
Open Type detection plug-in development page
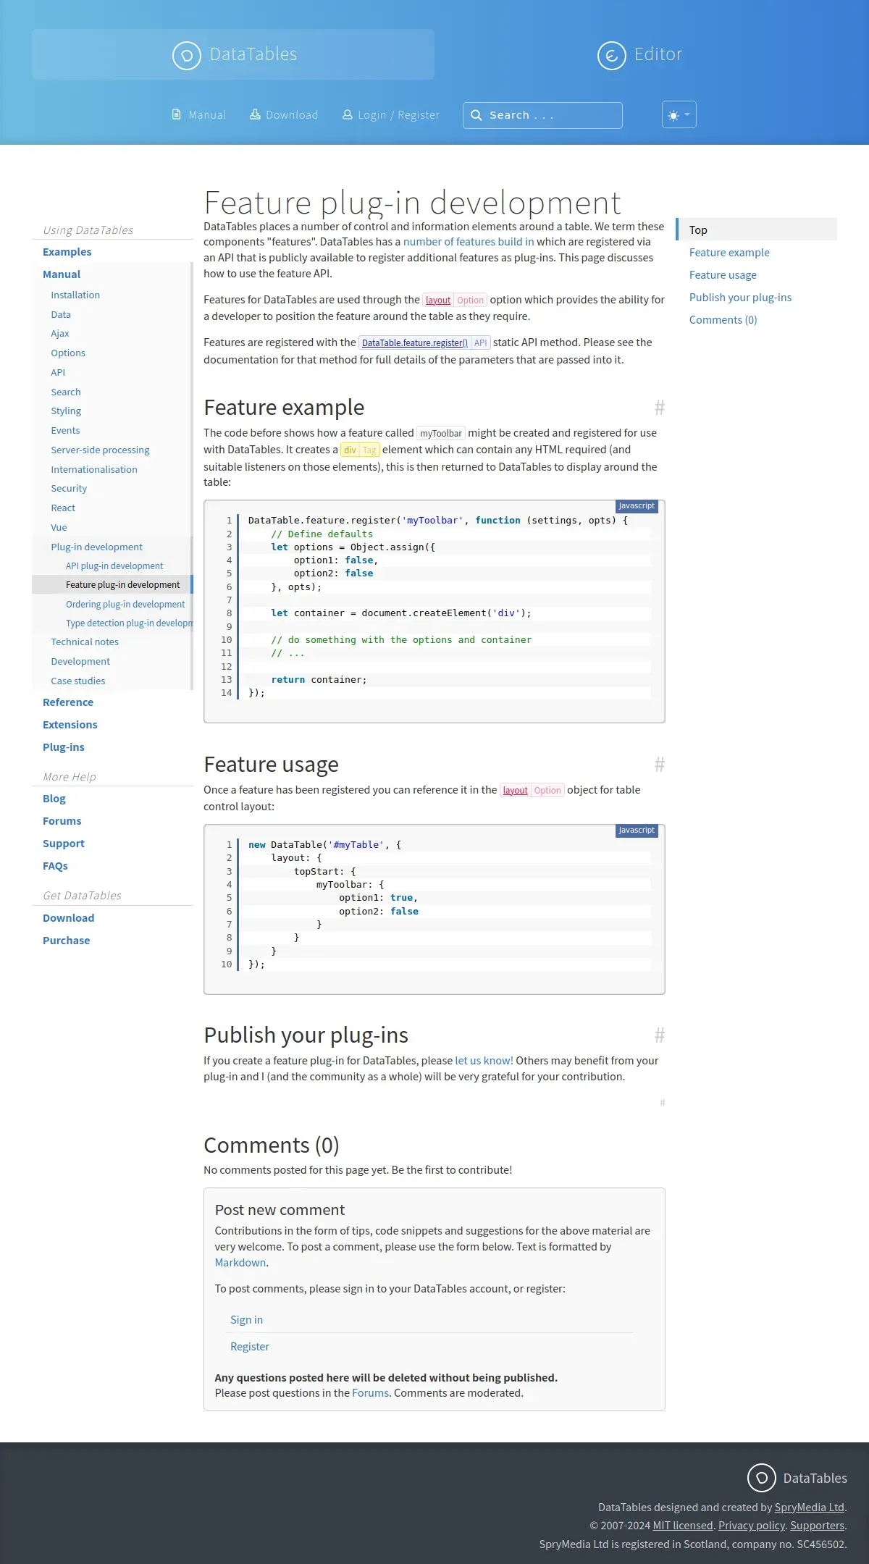[x=129, y=623]
